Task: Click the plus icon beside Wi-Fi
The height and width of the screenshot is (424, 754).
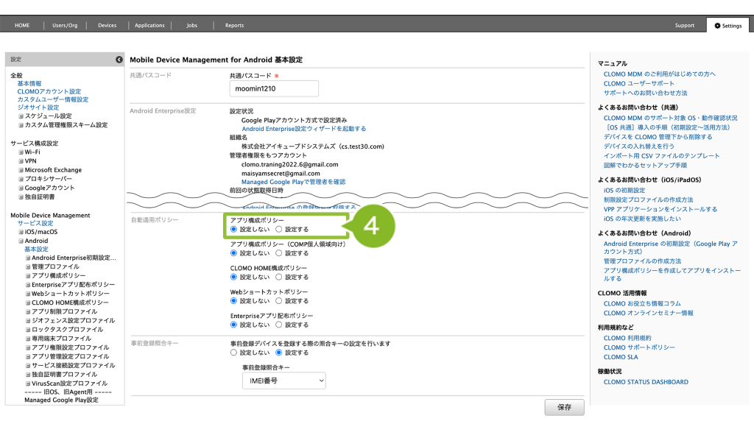Action: [x=21, y=152]
